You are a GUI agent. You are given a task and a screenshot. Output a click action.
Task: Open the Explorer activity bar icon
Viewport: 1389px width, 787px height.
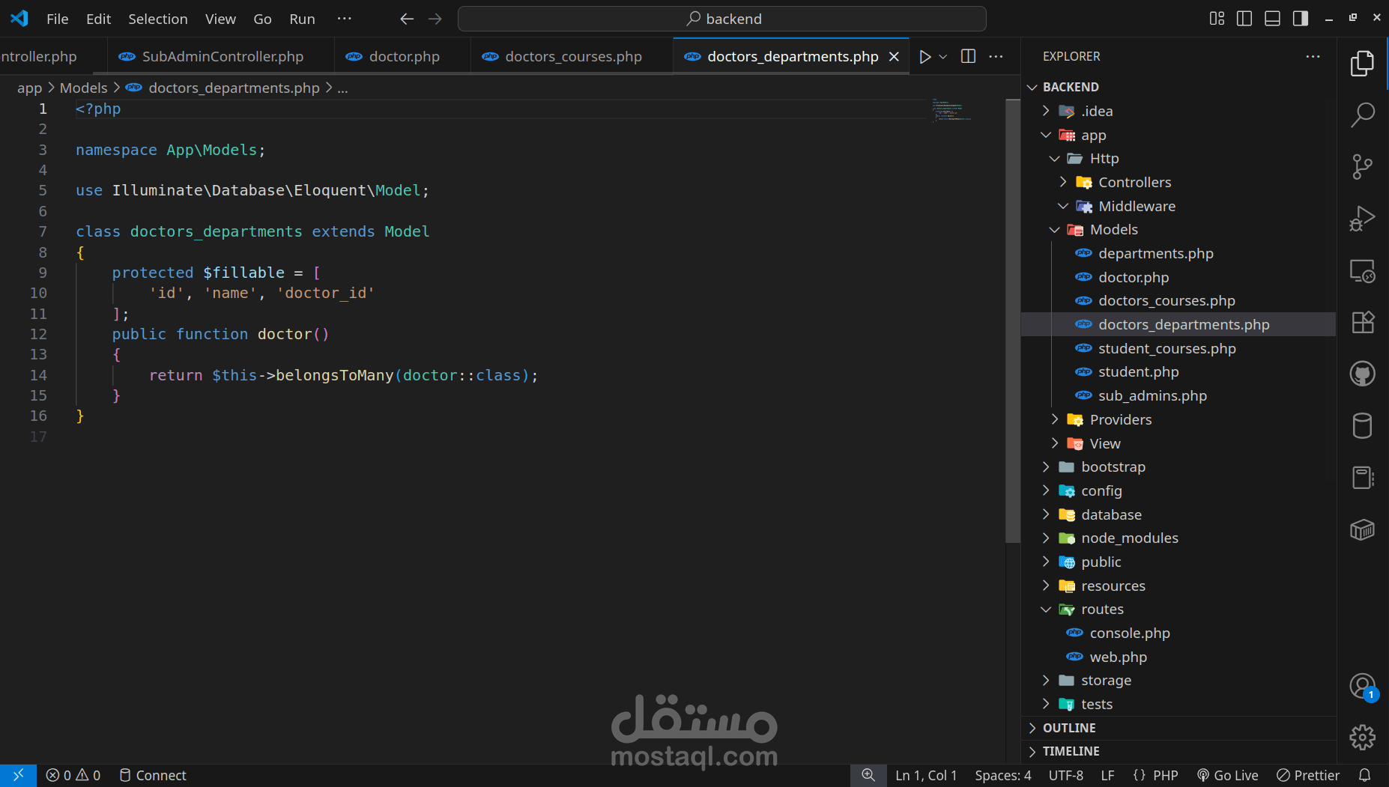click(x=1362, y=64)
